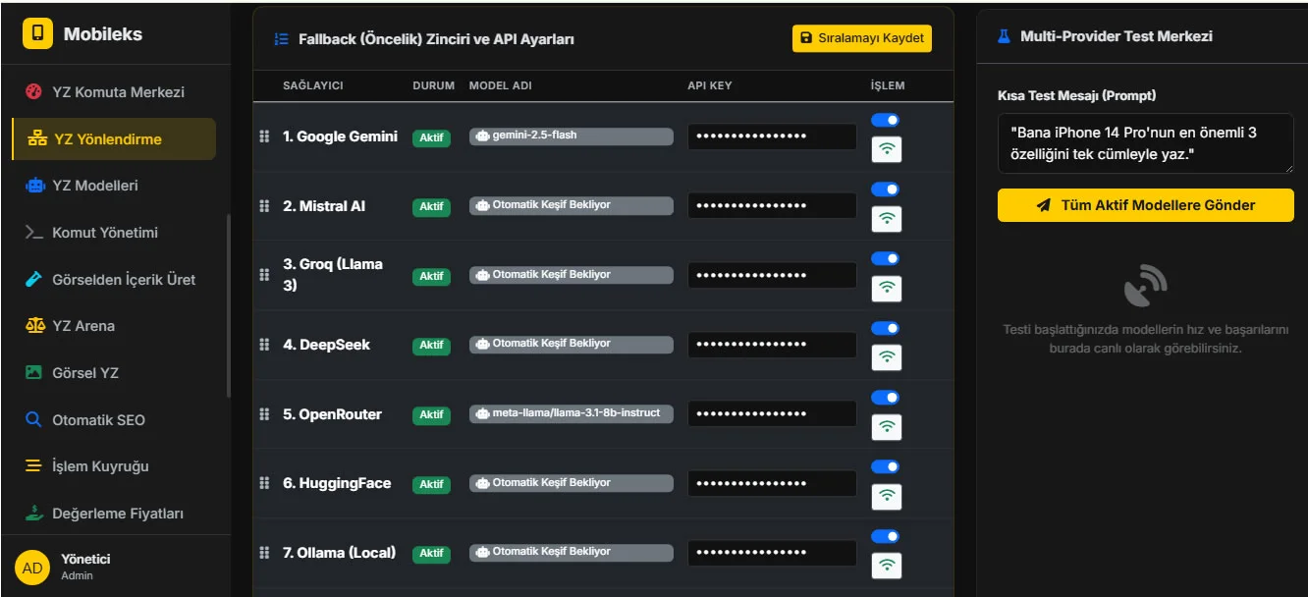1308x597 pixels.
Task: Test connection for Ollama (Local) wifi icon
Action: pyautogui.click(x=887, y=565)
